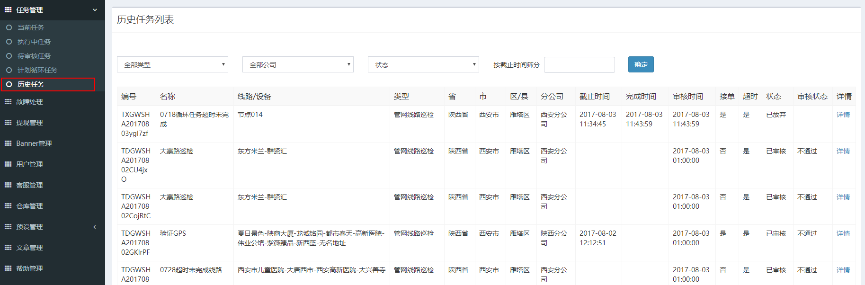
Task: Click 历史任务列表 page heading
Action: pos(145,19)
